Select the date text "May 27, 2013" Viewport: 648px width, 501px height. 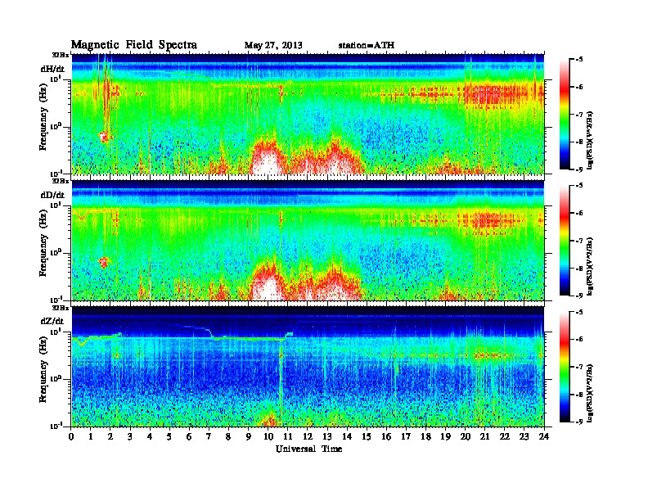click(273, 46)
